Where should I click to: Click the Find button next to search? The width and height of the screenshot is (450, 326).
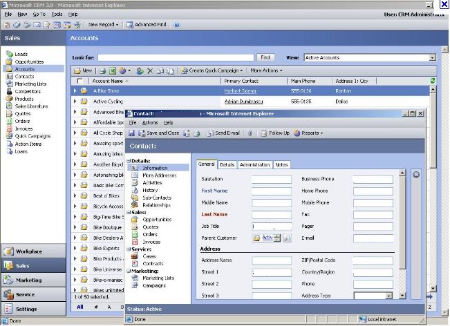coord(265,58)
